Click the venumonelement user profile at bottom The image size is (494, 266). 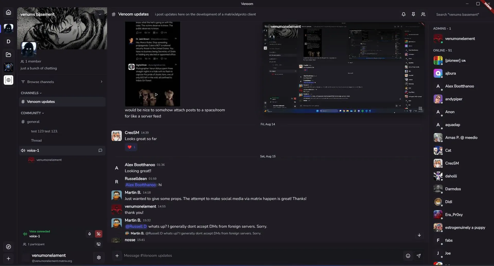click(51, 258)
